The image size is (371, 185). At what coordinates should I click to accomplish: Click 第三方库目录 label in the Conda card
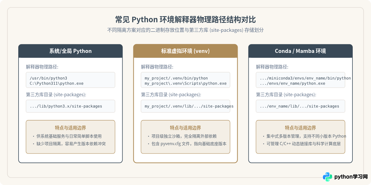tap(286, 95)
